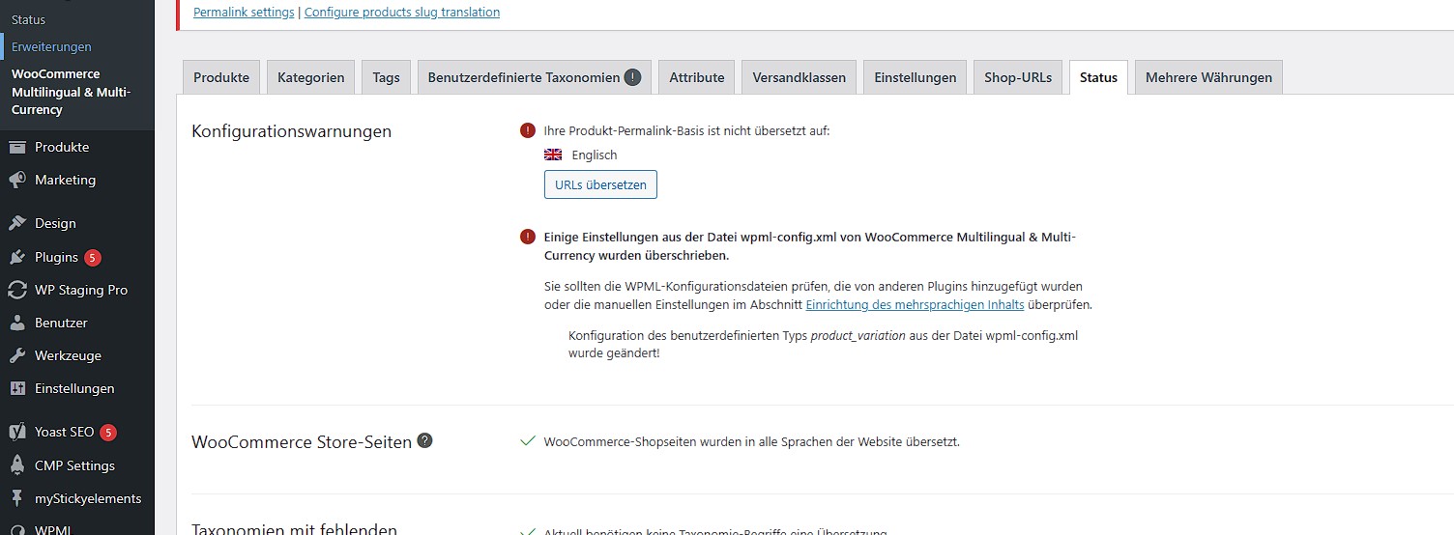Switch to the Kategorien tab

click(x=310, y=77)
